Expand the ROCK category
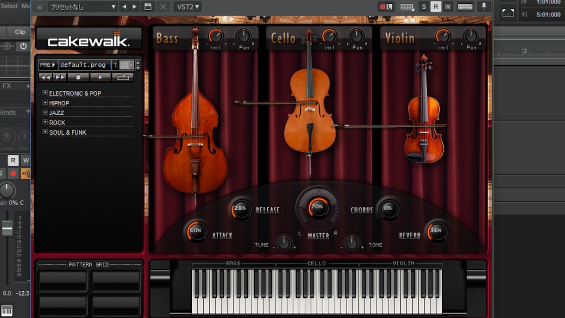 [x=45, y=122]
